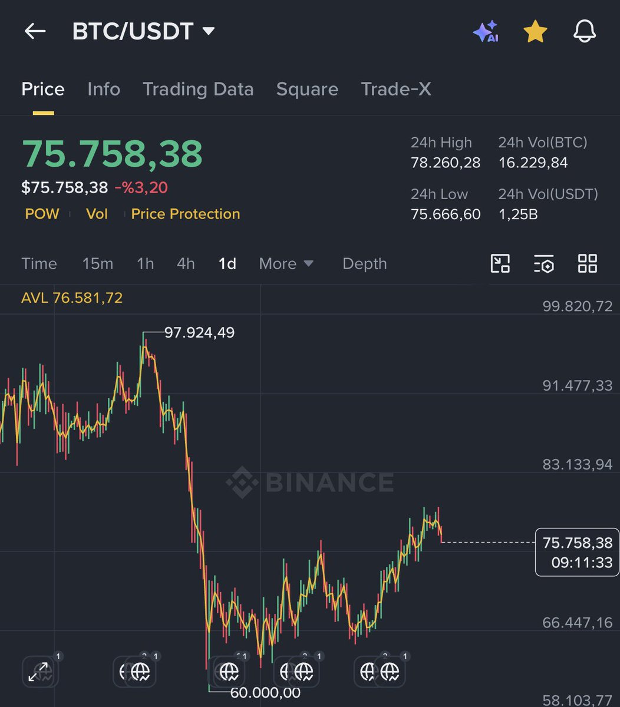Open the four-square grid layout icon
620x707 pixels.
(588, 263)
